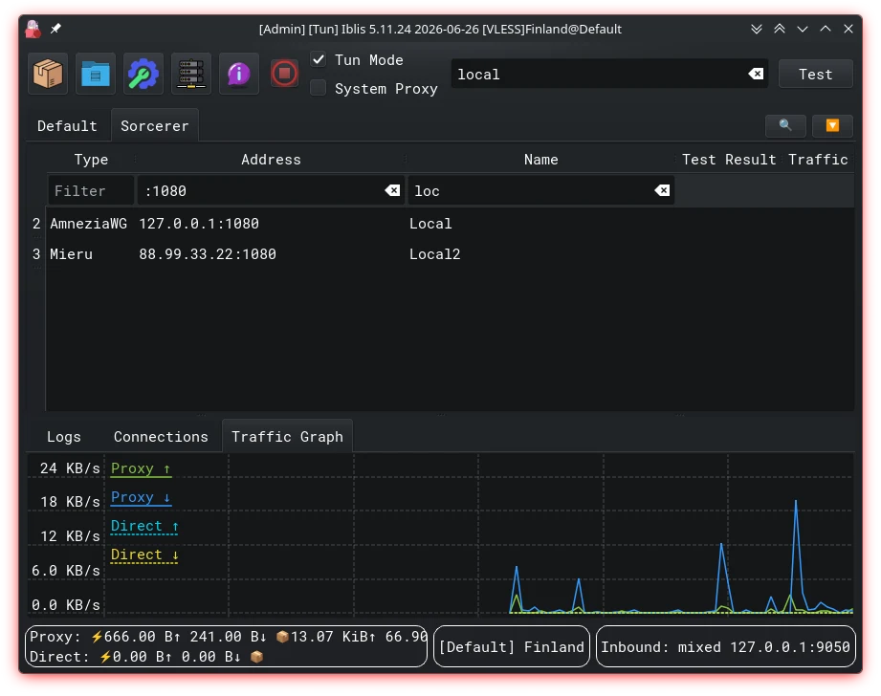Click the server rack toolbar icon
The image size is (881, 696).
[191, 74]
